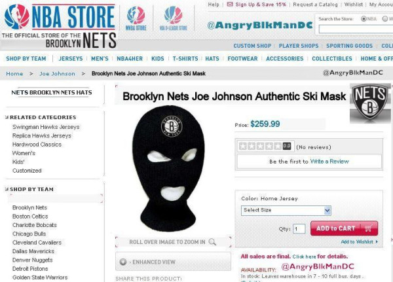Viewport: 393px width, 282px height.
Task: Open the WNBA Store logo link
Action: (x=136, y=18)
